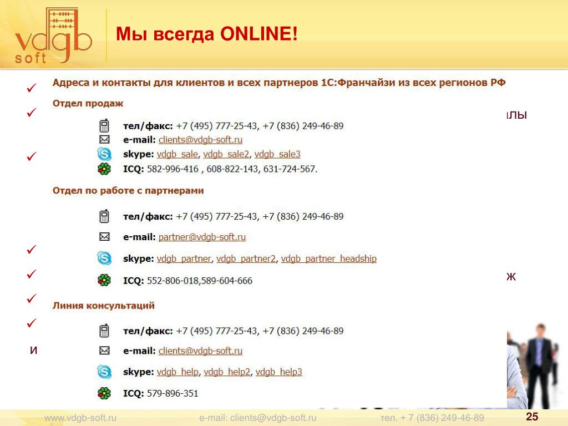
Task: Click the тел/факс numbers in Линия консультаций
Action: [x=260, y=331]
